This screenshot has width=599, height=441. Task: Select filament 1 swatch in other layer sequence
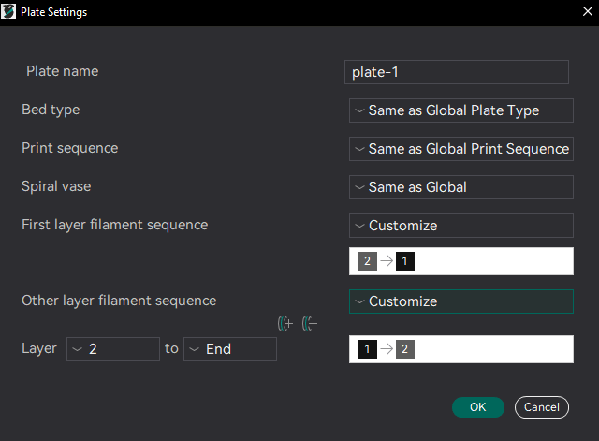368,349
